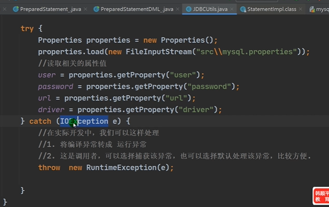Click the StatementImpl.class file icon
The width and height of the screenshot is (329, 207).
click(x=243, y=9)
